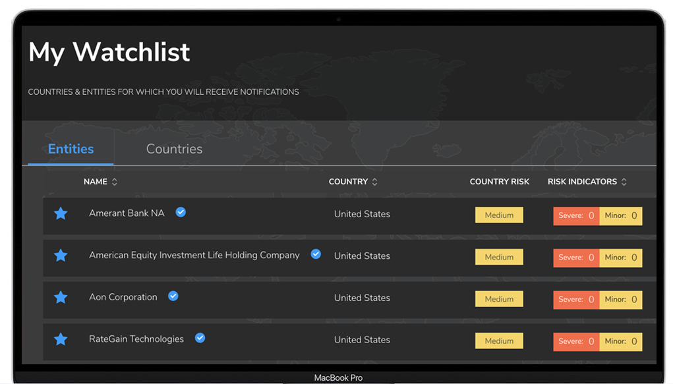Toggle the RateGain Technologies star
Viewport: 673px width, 384px height.
(61, 339)
